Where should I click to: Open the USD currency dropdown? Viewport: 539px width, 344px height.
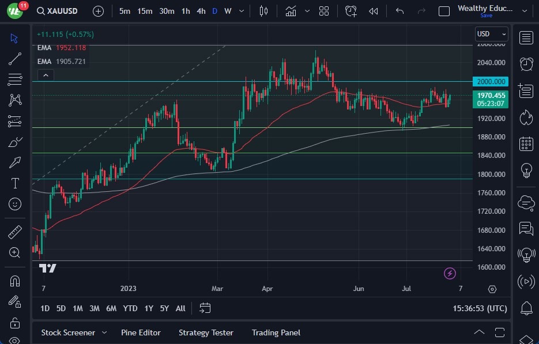click(491, 34)
